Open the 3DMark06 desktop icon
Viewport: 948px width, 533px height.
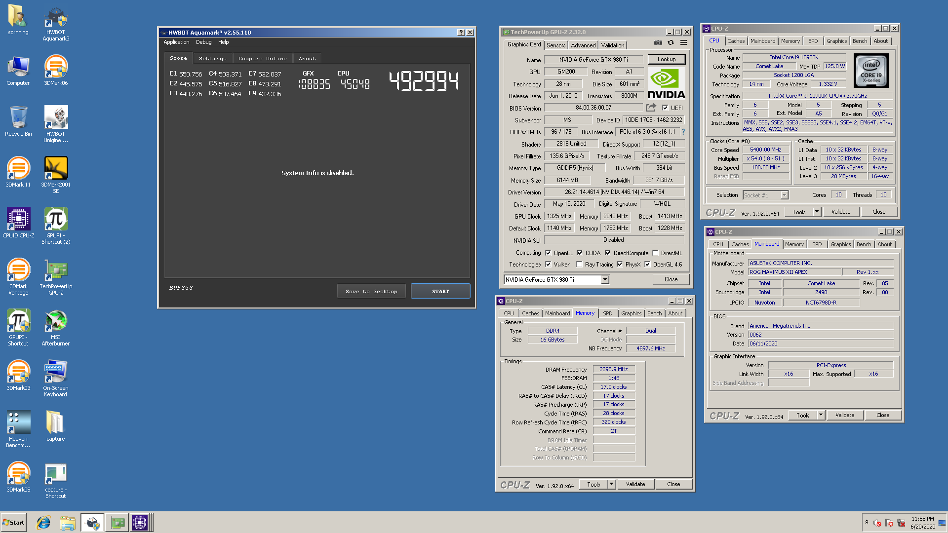[56, 70]
